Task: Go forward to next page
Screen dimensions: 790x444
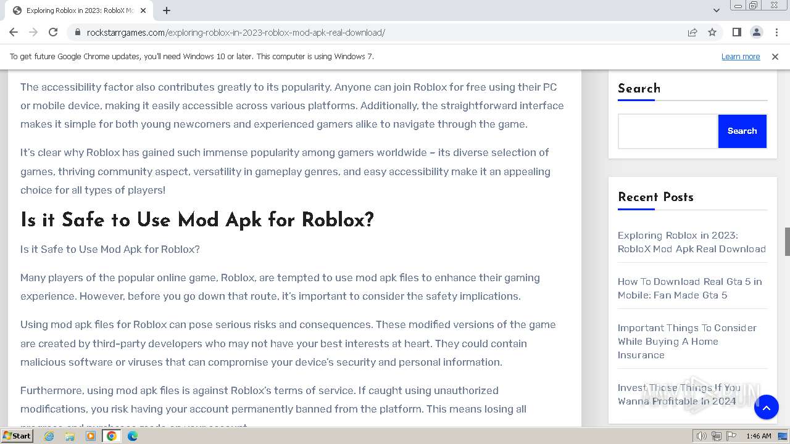Action: click(x=33, y=32)
